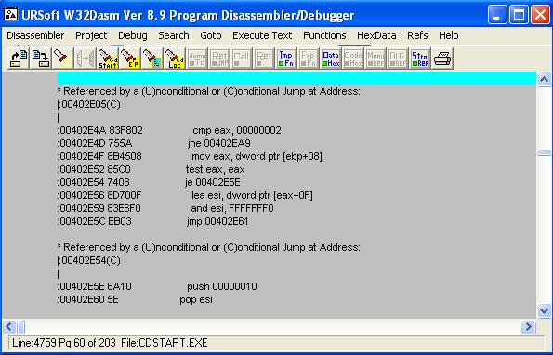The height and width of the screenshot is (355, 553).
Task: Select the line jne 00402EA9
Action: coord(153,143)
